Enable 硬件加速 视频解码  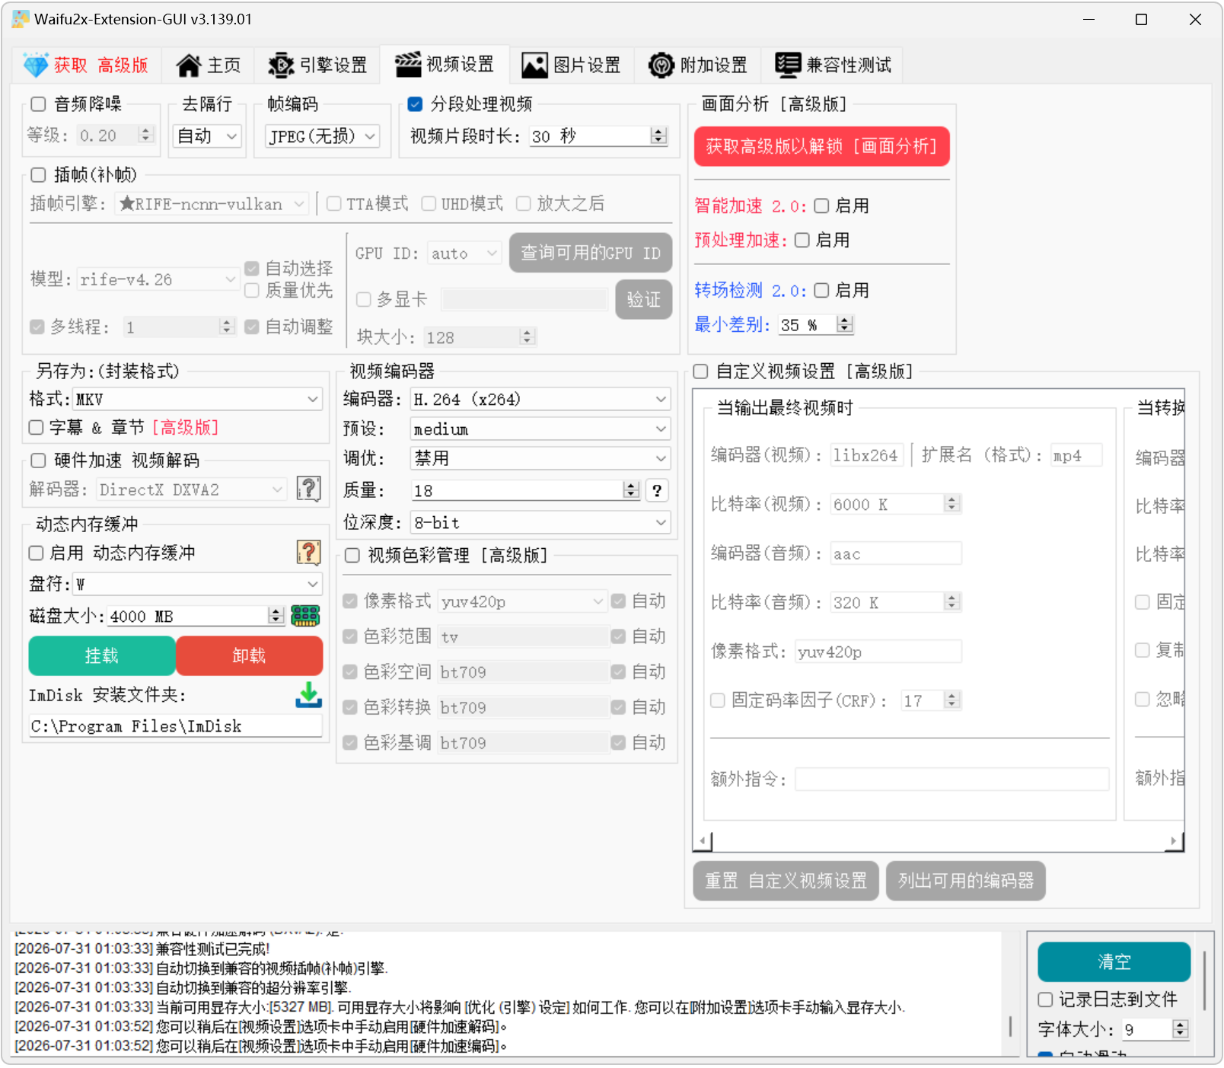[x=38, y=461]
